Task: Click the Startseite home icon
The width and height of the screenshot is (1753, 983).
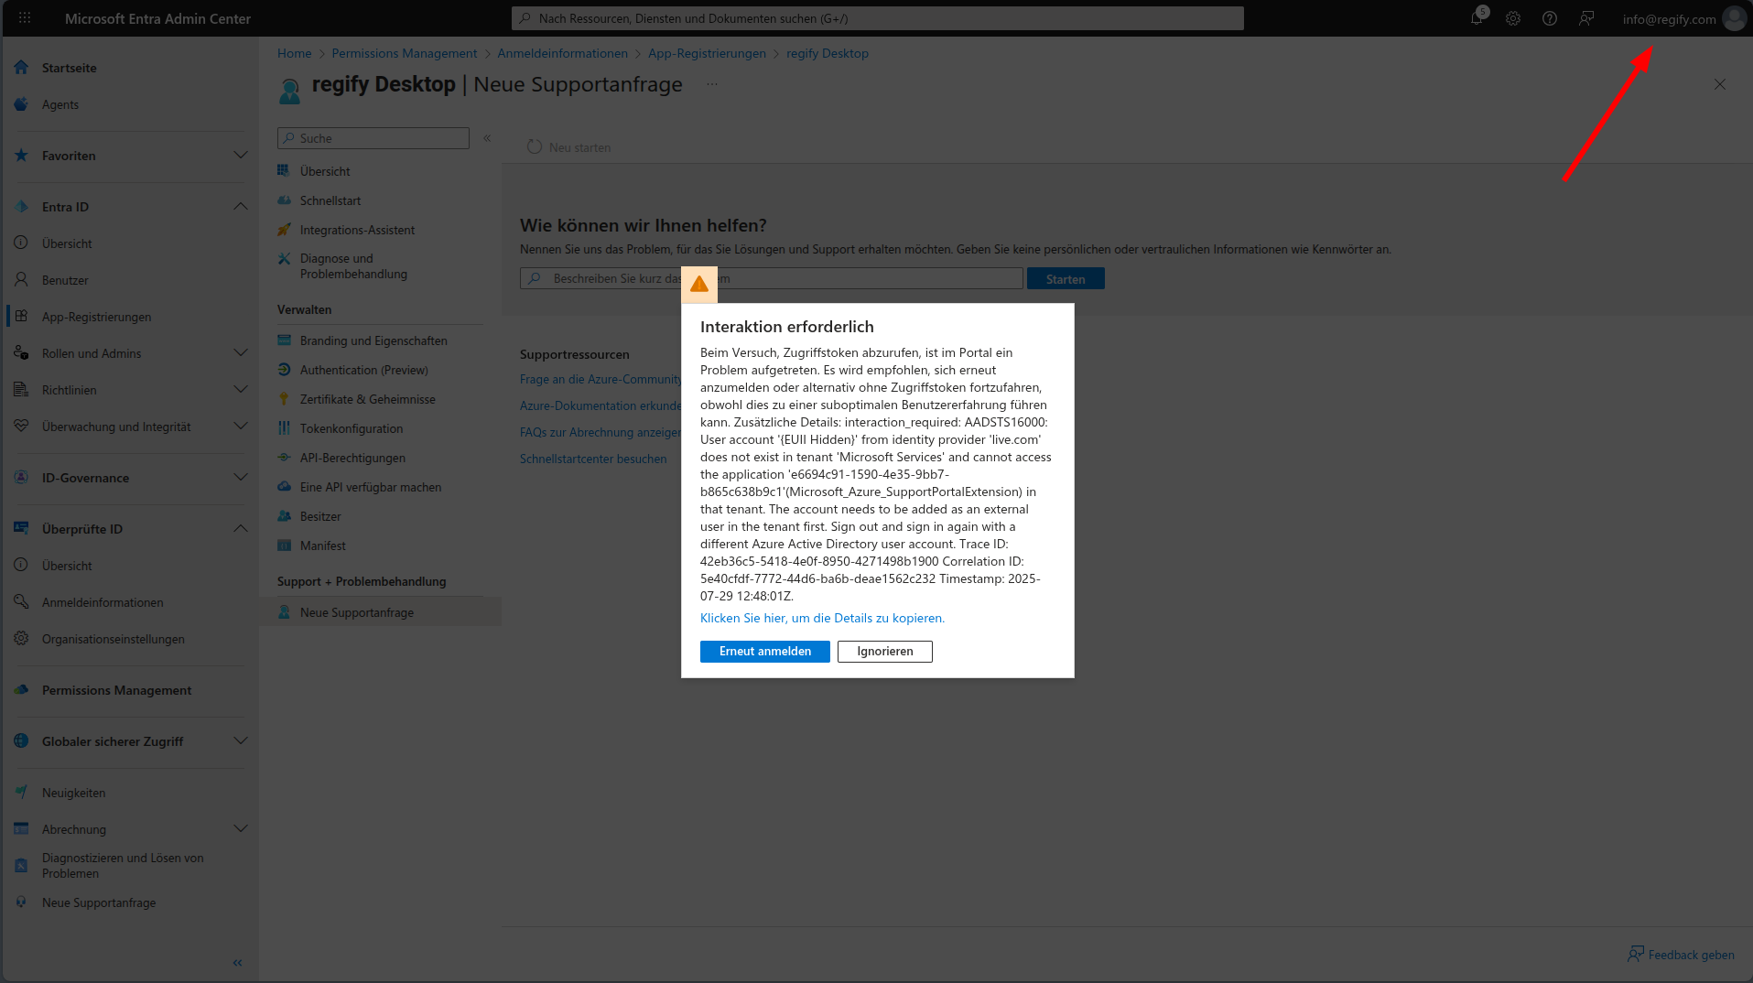Action: click(21, 68)
